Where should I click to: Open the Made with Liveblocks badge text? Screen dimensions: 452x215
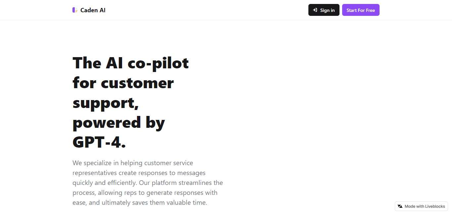(x=425, y=206)
